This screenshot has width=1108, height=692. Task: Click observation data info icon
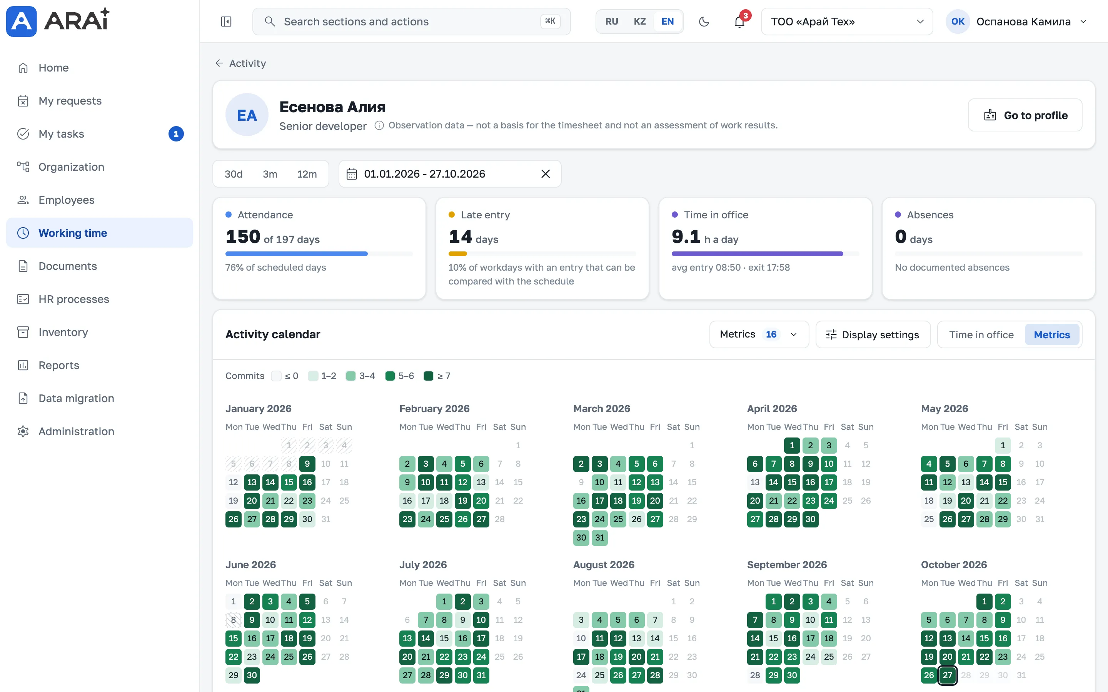379,125
